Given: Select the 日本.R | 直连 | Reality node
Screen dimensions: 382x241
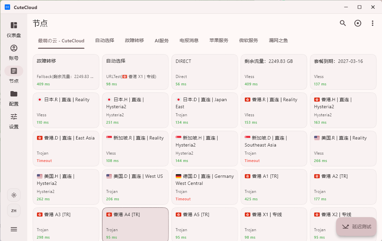Looking at the screenshot, I should pyautogui.click(x=66, y=111).
